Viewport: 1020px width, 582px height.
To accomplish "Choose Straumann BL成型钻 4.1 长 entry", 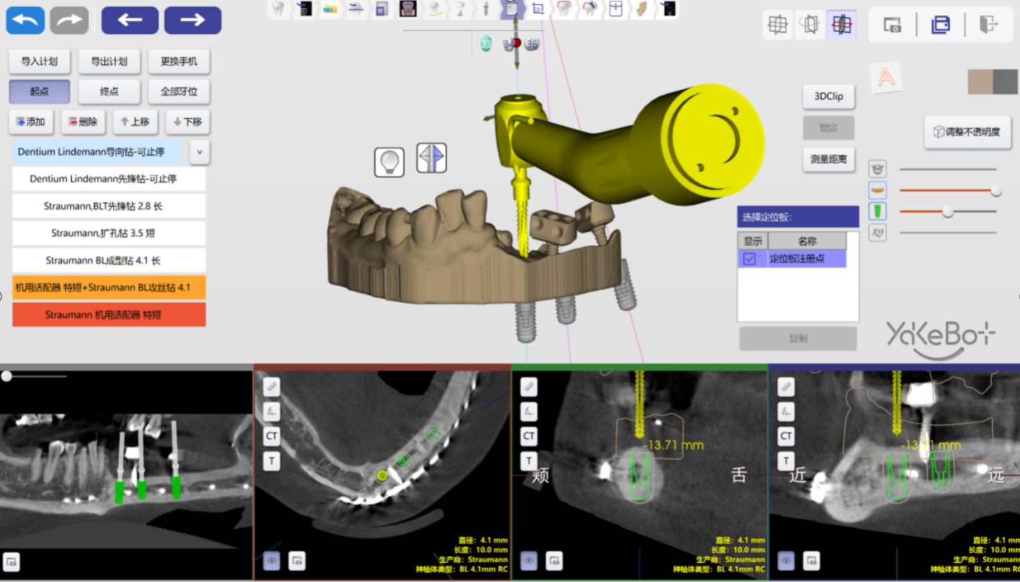I will click(109, 260).
